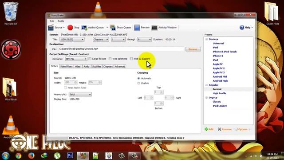Image resolution: width=284 pixels, height=160 pixels.
Task: Open the Tools menu
Action: pyautogui.click(x=61, y=21)
